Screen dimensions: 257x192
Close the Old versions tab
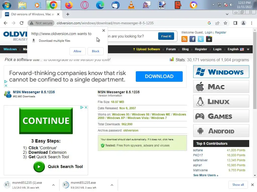[x=58, y=14]
